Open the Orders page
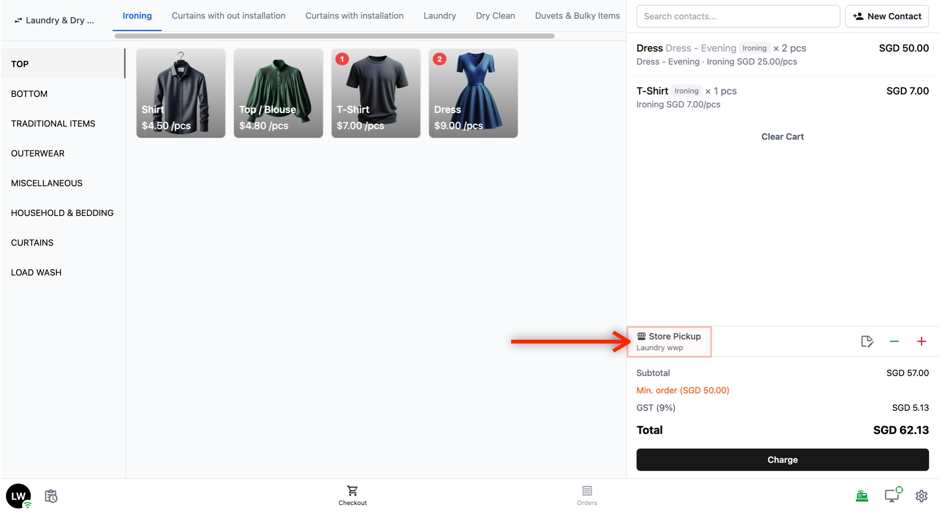 [587, 495]
